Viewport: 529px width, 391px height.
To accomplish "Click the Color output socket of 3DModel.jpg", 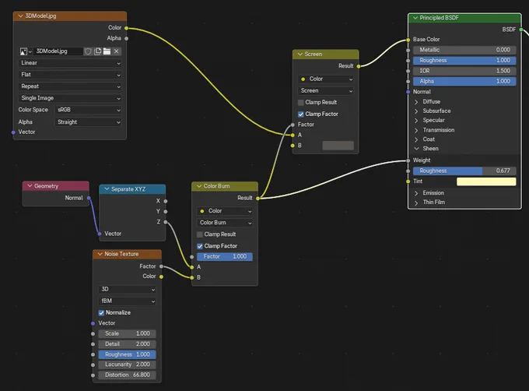I will [127, 28].
